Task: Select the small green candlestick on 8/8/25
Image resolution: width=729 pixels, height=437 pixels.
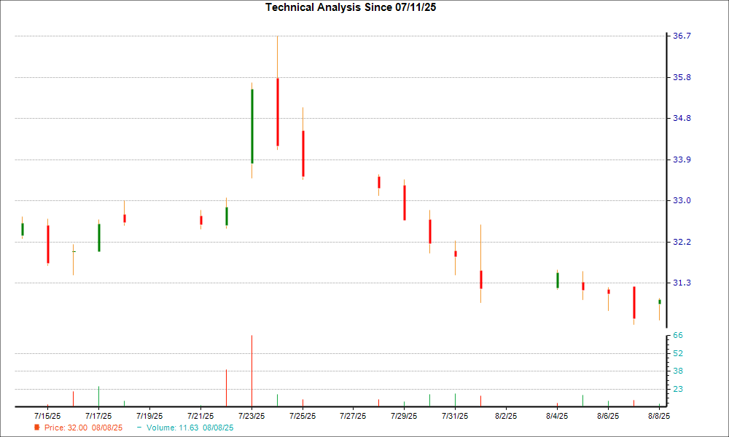Action: pos(659,302)
